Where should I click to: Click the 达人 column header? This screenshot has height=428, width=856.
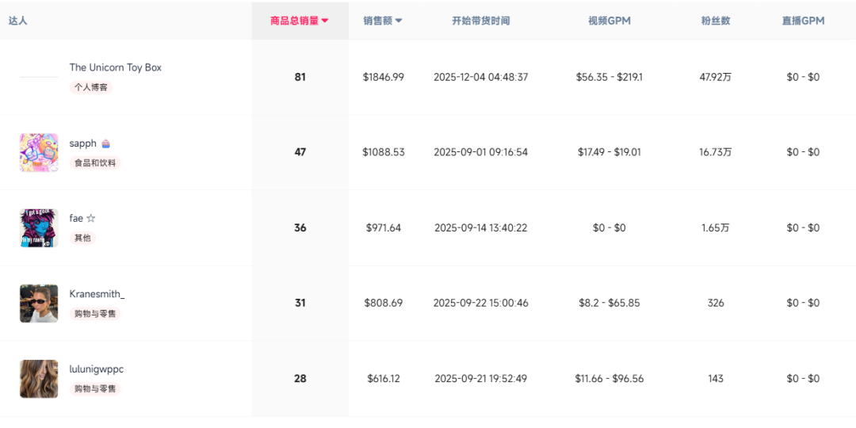click(x=17, y=21)
